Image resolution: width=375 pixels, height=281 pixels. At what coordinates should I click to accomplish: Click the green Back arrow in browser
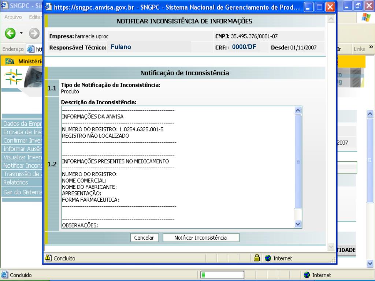(x=10, y=33)
